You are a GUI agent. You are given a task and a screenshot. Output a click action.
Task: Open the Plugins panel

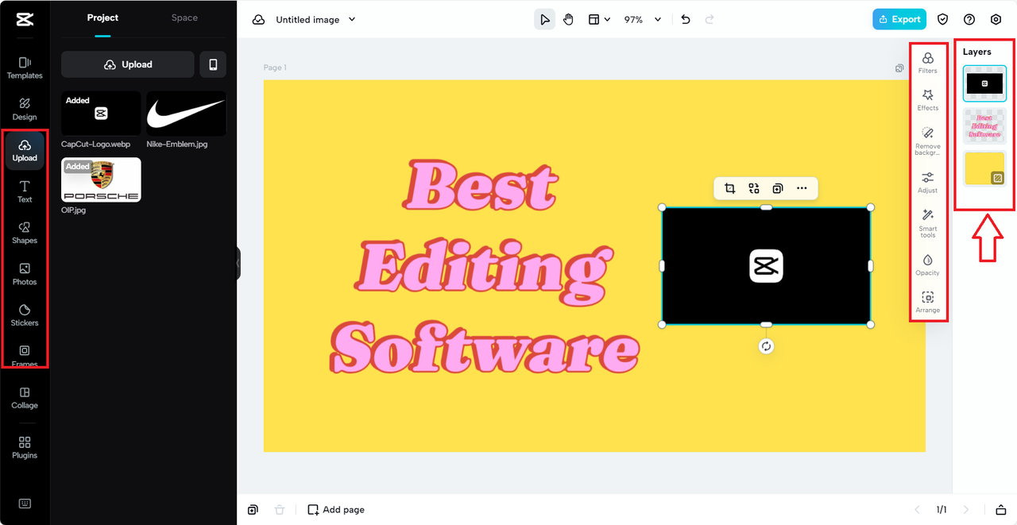[25, 448]
